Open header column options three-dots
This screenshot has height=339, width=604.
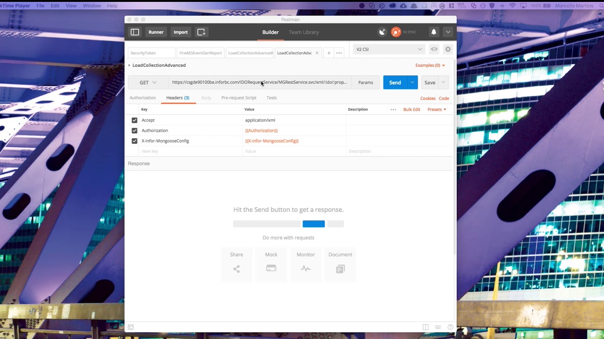[x=393, y=109]
